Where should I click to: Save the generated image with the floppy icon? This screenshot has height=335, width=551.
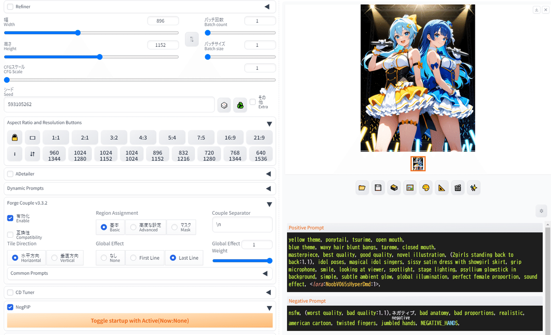tap(377, 187)
